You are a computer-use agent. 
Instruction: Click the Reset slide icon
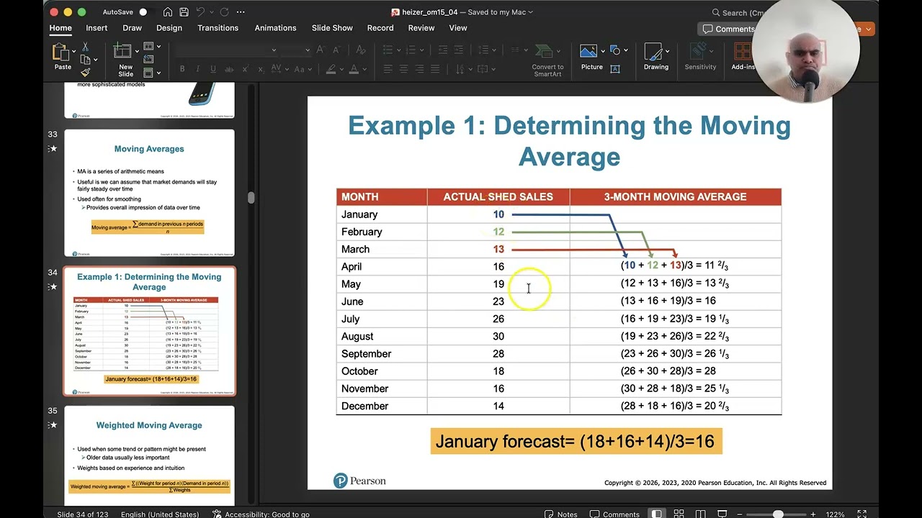tap(148, 59)
